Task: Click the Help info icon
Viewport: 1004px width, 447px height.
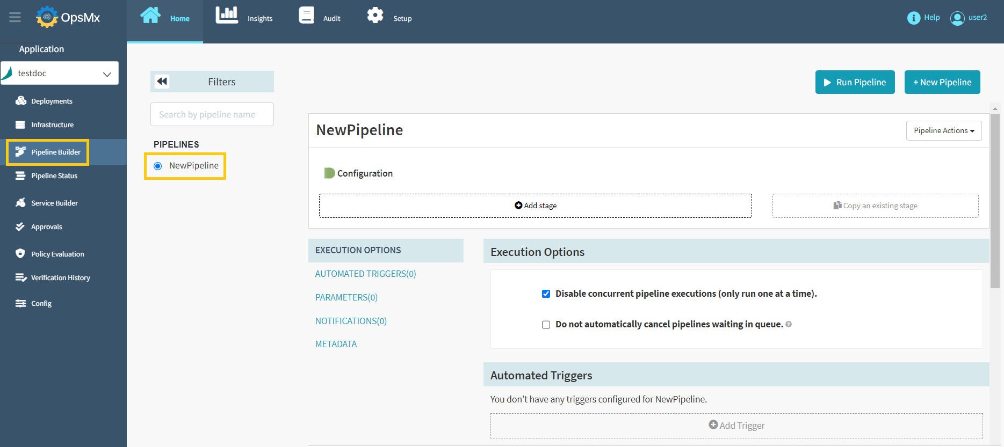Action: point(913,18)
